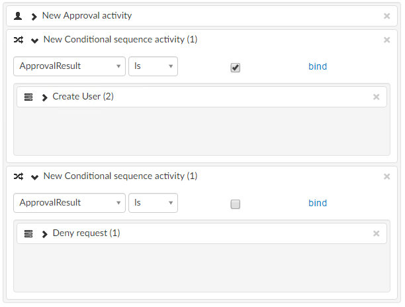Delete the Create User (2) activity

pyautogui.click(x=377, y=97)
